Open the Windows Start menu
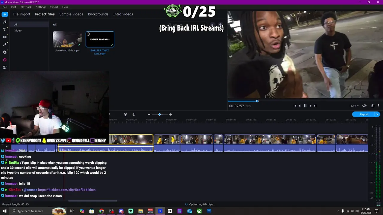The image size is (383, 215). (5, 211)
